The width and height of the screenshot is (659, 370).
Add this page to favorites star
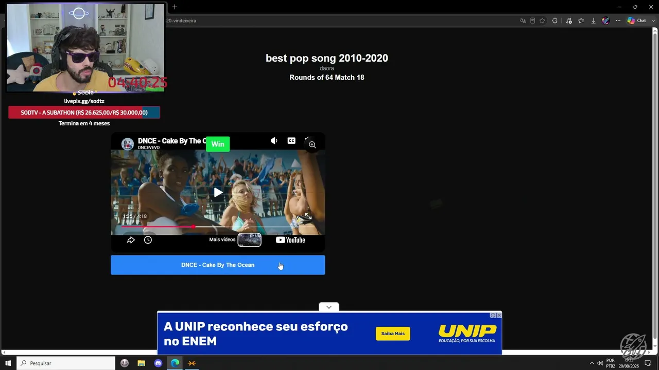(542, 21)
